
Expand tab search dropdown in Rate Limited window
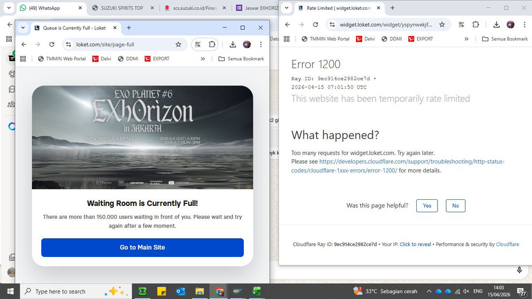pos(286,8)
